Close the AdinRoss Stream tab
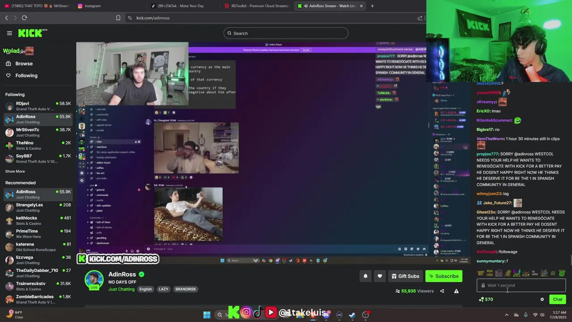This screenshot has width=572, height=322. [361, 6]
